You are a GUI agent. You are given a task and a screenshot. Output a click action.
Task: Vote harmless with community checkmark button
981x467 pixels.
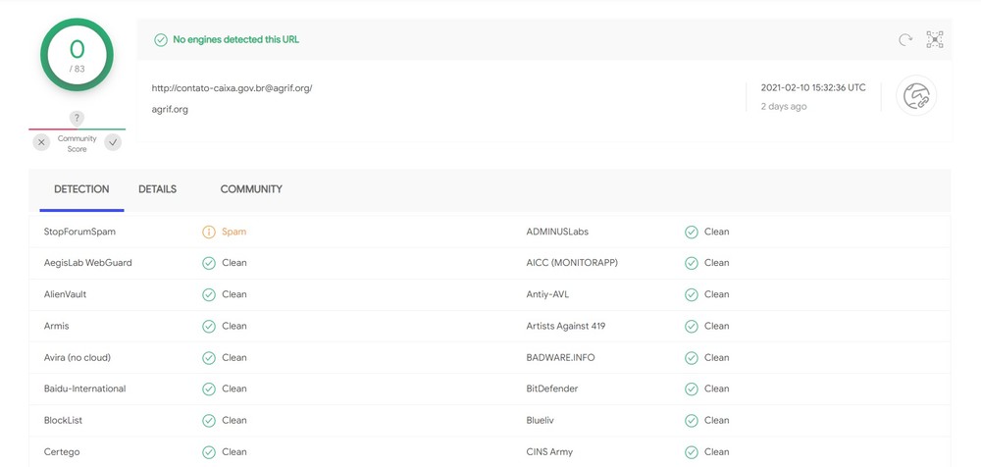click(113, 142)
